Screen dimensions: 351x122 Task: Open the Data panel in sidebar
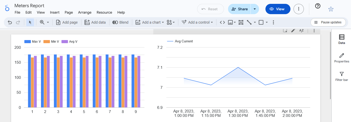(341, 39)
